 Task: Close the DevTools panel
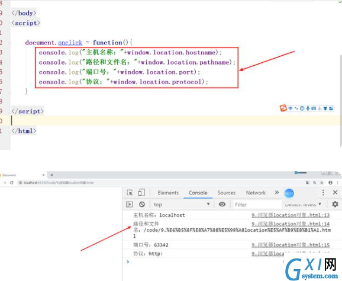click(x=335, y=192)
